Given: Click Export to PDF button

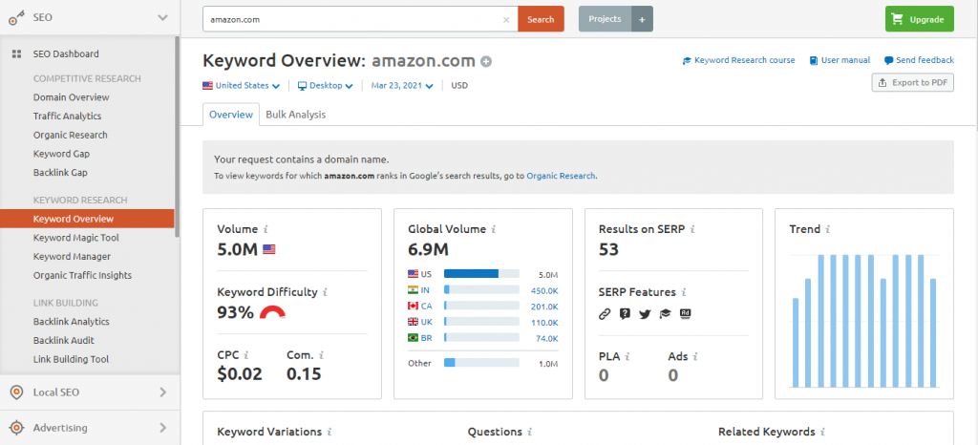Looking at the screenshot, I should click(x=912, y=82).
